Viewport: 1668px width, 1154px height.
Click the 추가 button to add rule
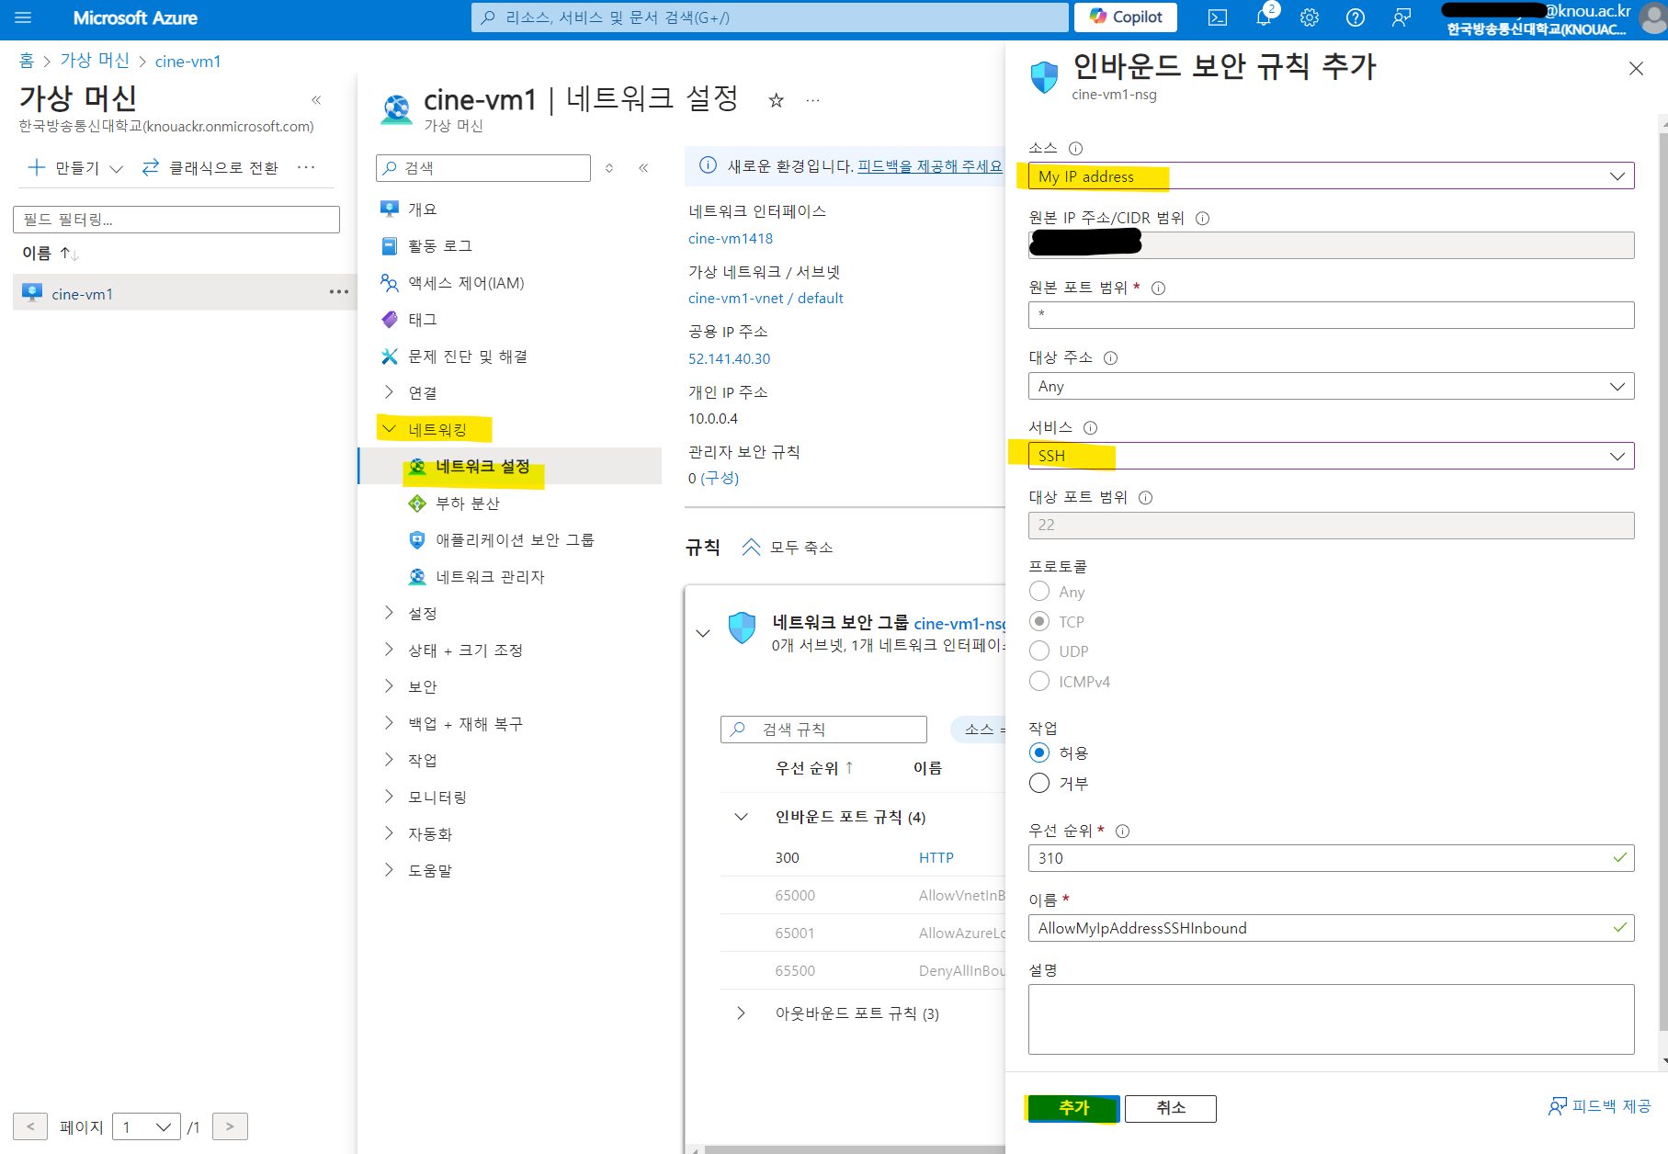coord(1073,1108)
